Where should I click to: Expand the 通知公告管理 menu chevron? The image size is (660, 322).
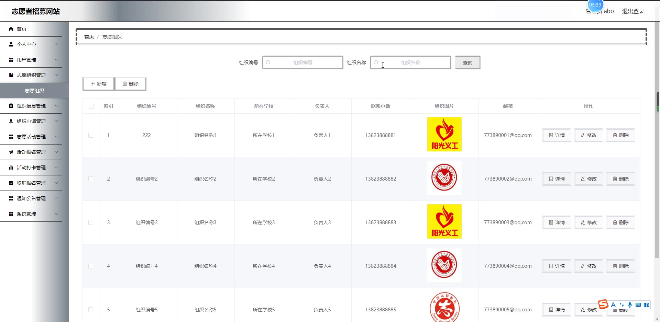coord(56,198)
